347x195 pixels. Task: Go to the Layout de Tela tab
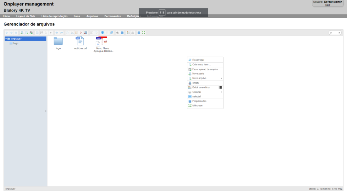[26, 16]
